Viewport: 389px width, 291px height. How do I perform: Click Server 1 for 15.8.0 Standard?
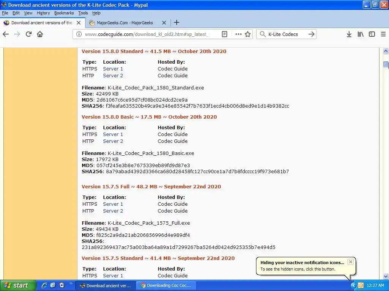point(113,69)
